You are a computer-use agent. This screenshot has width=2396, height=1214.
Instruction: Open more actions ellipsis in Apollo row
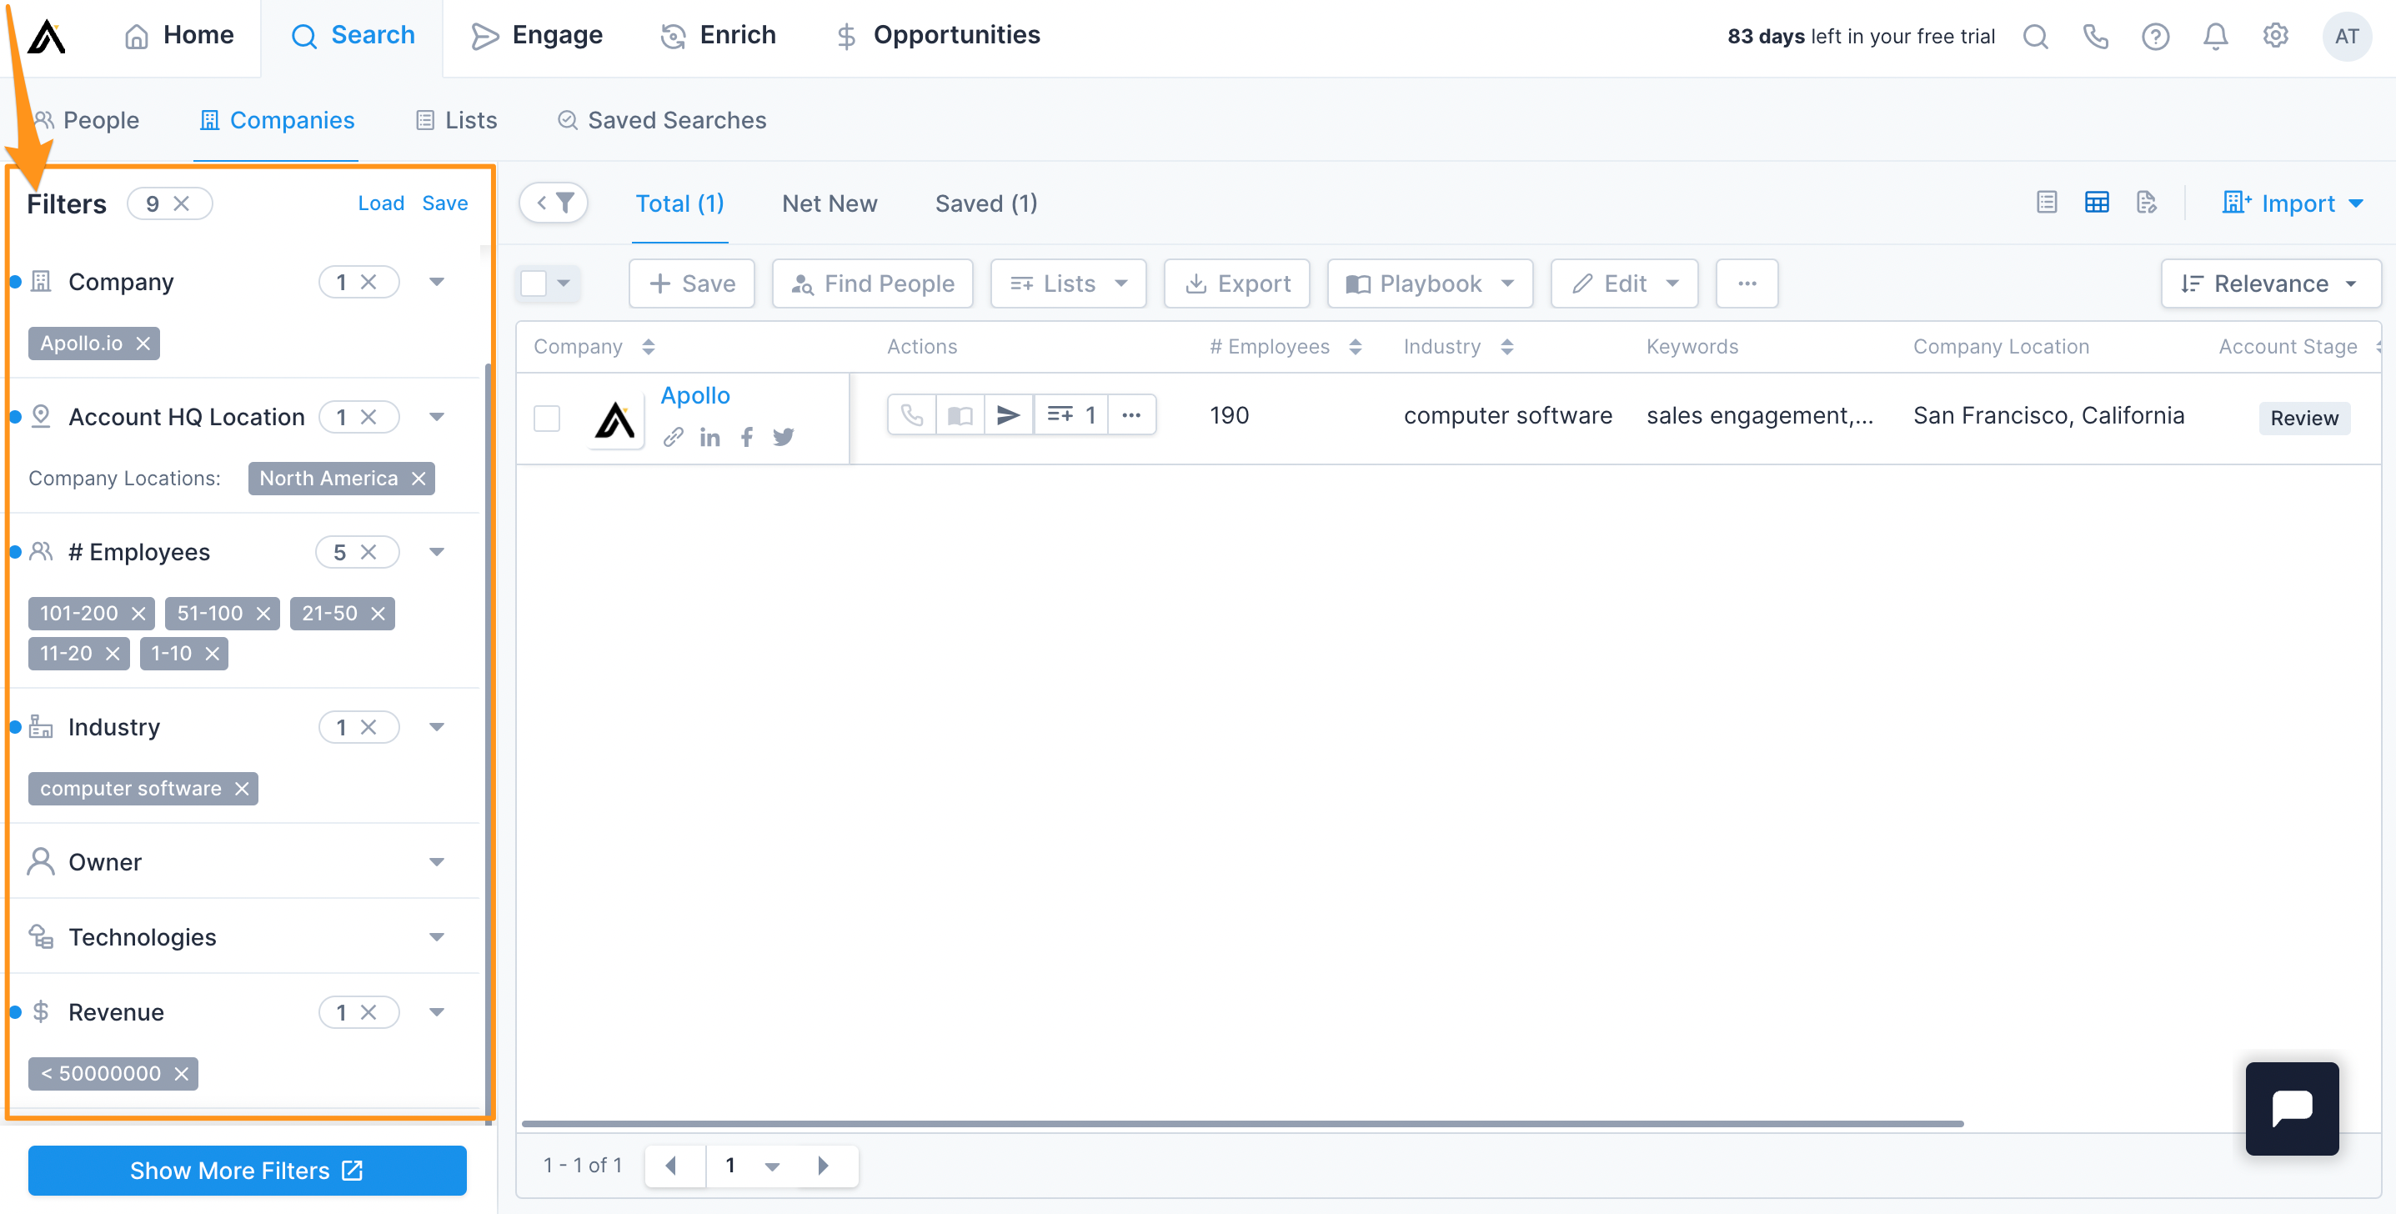tap(1131, 415)
